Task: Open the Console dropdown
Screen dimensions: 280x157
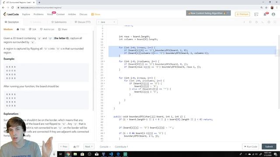Action: pos(105,147)
